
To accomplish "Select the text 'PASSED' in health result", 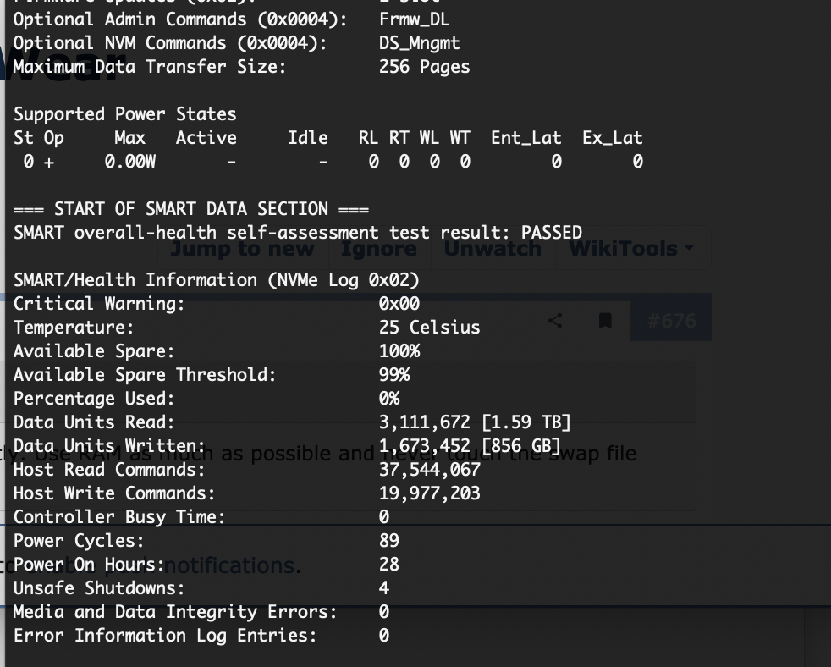I will pos(551,232).
